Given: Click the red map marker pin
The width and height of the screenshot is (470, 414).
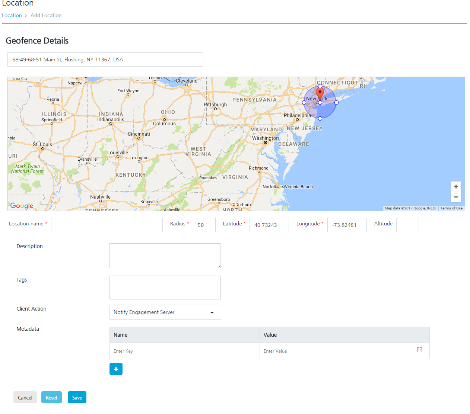Looking at the screenshot, I should coord(320,93).
